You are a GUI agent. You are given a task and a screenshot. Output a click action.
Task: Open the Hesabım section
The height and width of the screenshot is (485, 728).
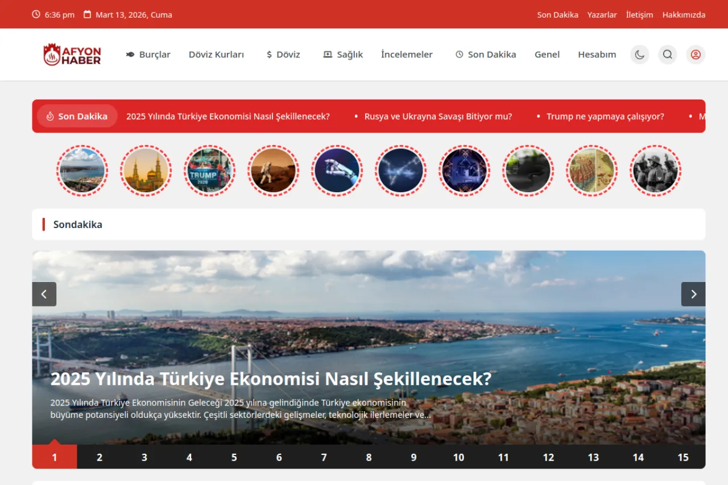597,55
